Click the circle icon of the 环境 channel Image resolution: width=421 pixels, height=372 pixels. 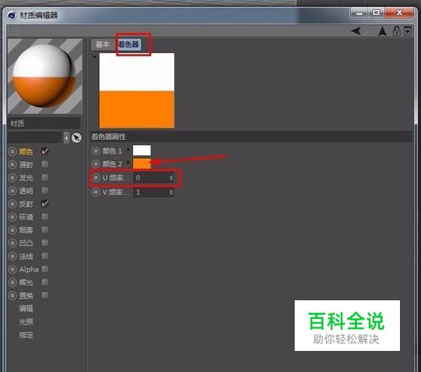point(13,217)
